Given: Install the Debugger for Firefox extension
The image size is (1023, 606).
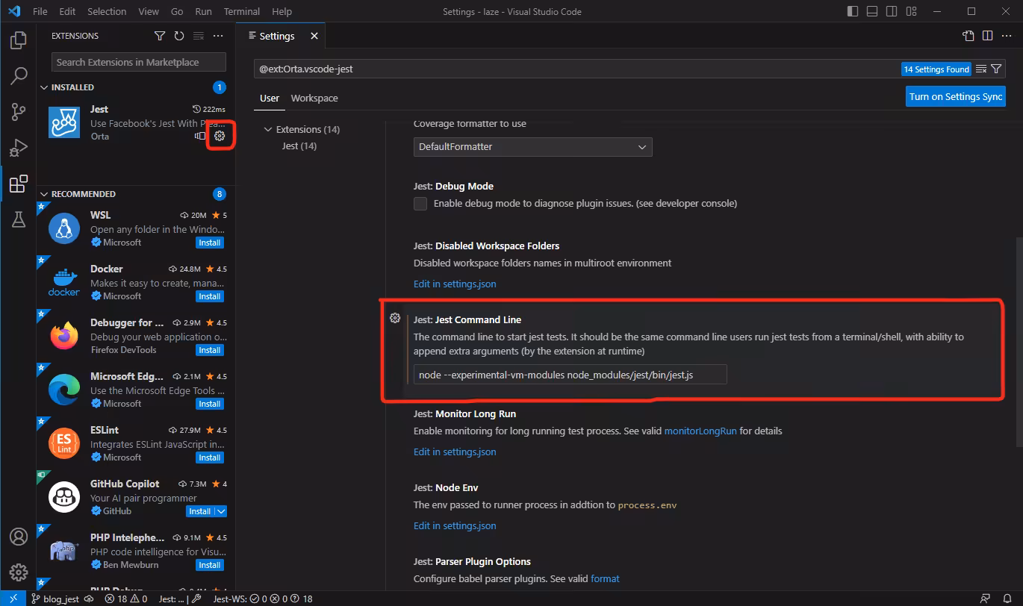Looking at the screenshot, I should point(210,350).
